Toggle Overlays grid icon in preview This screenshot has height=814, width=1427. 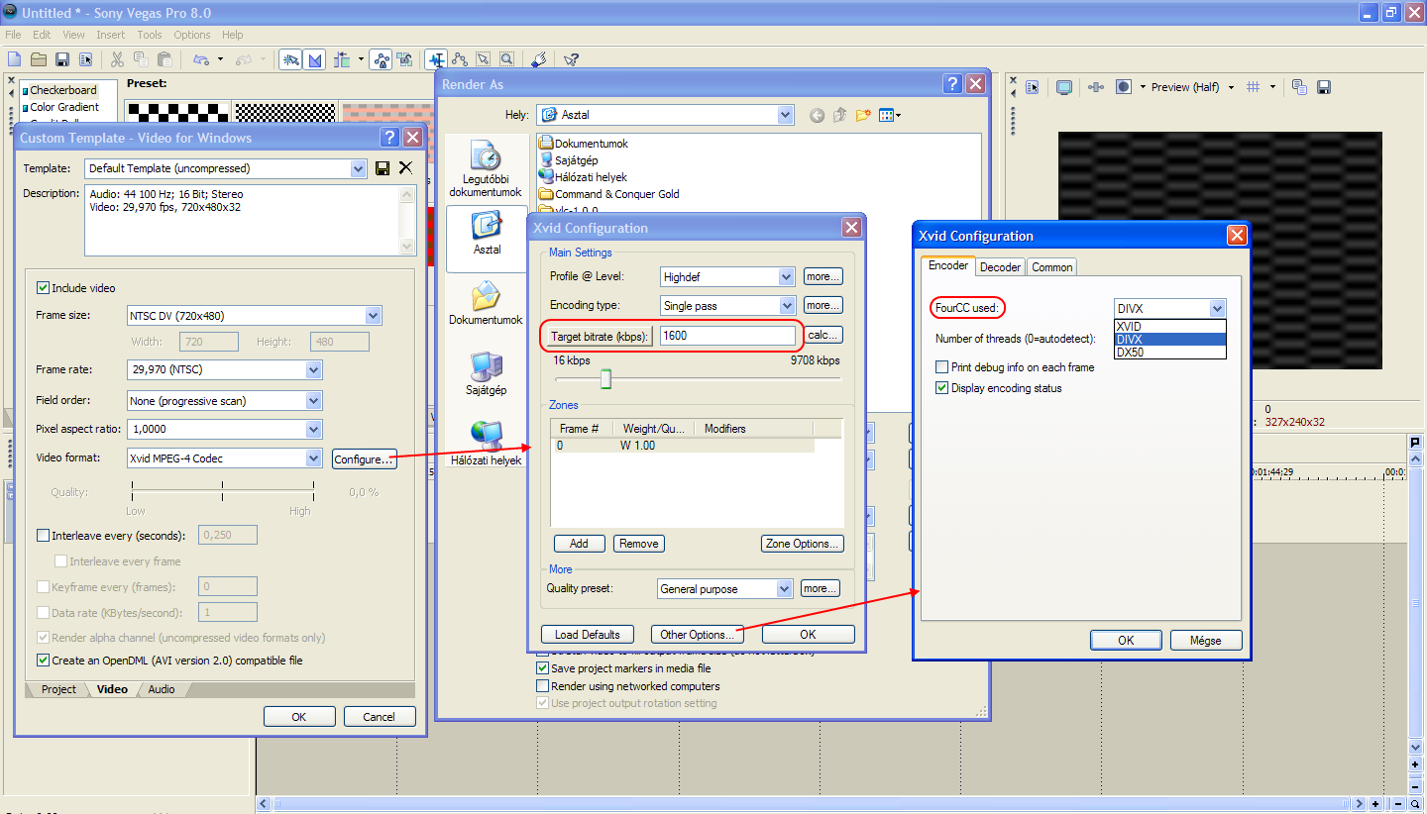tap(1253, 87)
